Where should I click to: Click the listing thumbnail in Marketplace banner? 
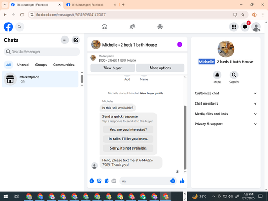point(93,58)
